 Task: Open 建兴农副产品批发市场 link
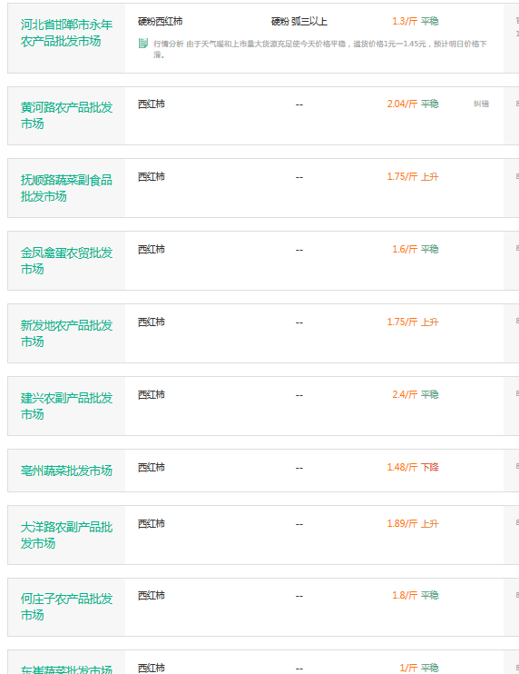[66, 406]
